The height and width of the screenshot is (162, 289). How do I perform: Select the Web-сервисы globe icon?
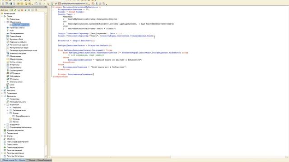coord(8,76)
